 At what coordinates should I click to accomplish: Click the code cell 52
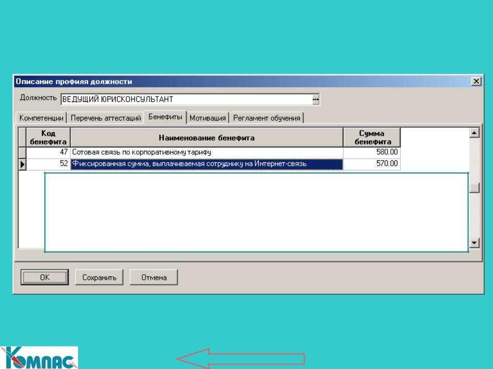coord(48,164)
